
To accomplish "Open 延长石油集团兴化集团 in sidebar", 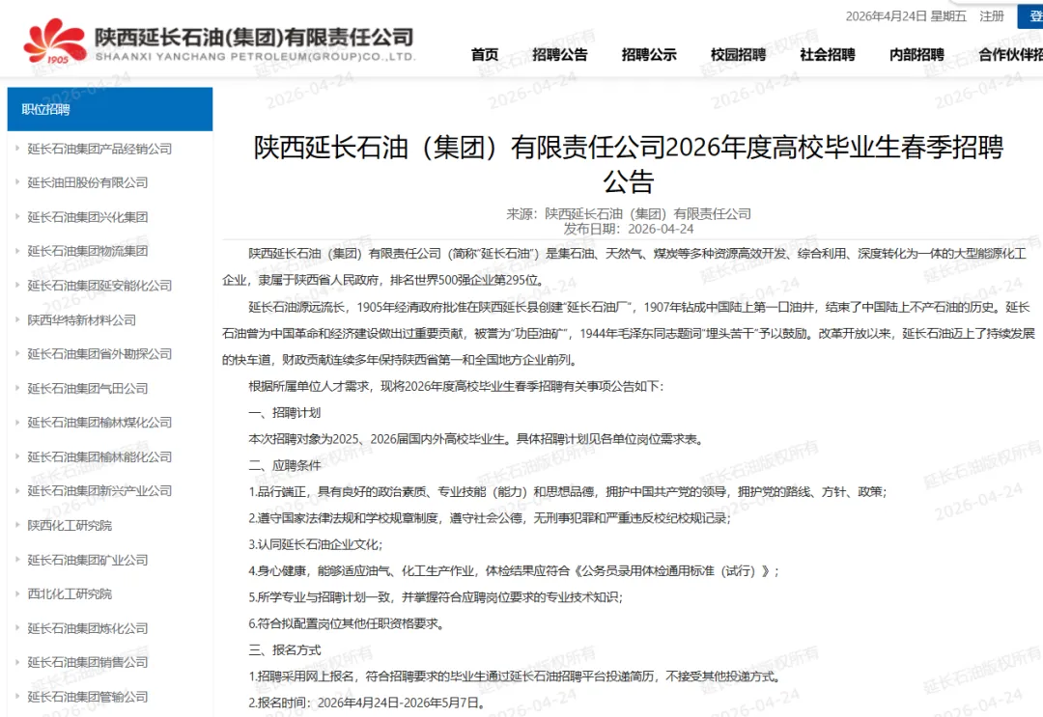I will click(87, 217).
